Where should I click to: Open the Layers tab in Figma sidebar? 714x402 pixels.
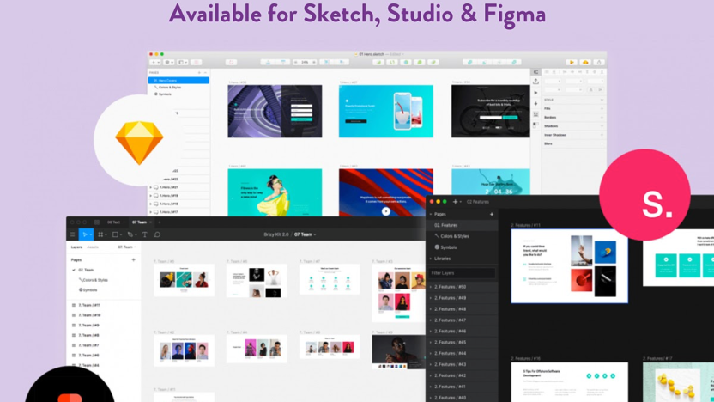[x=76, y=247]
